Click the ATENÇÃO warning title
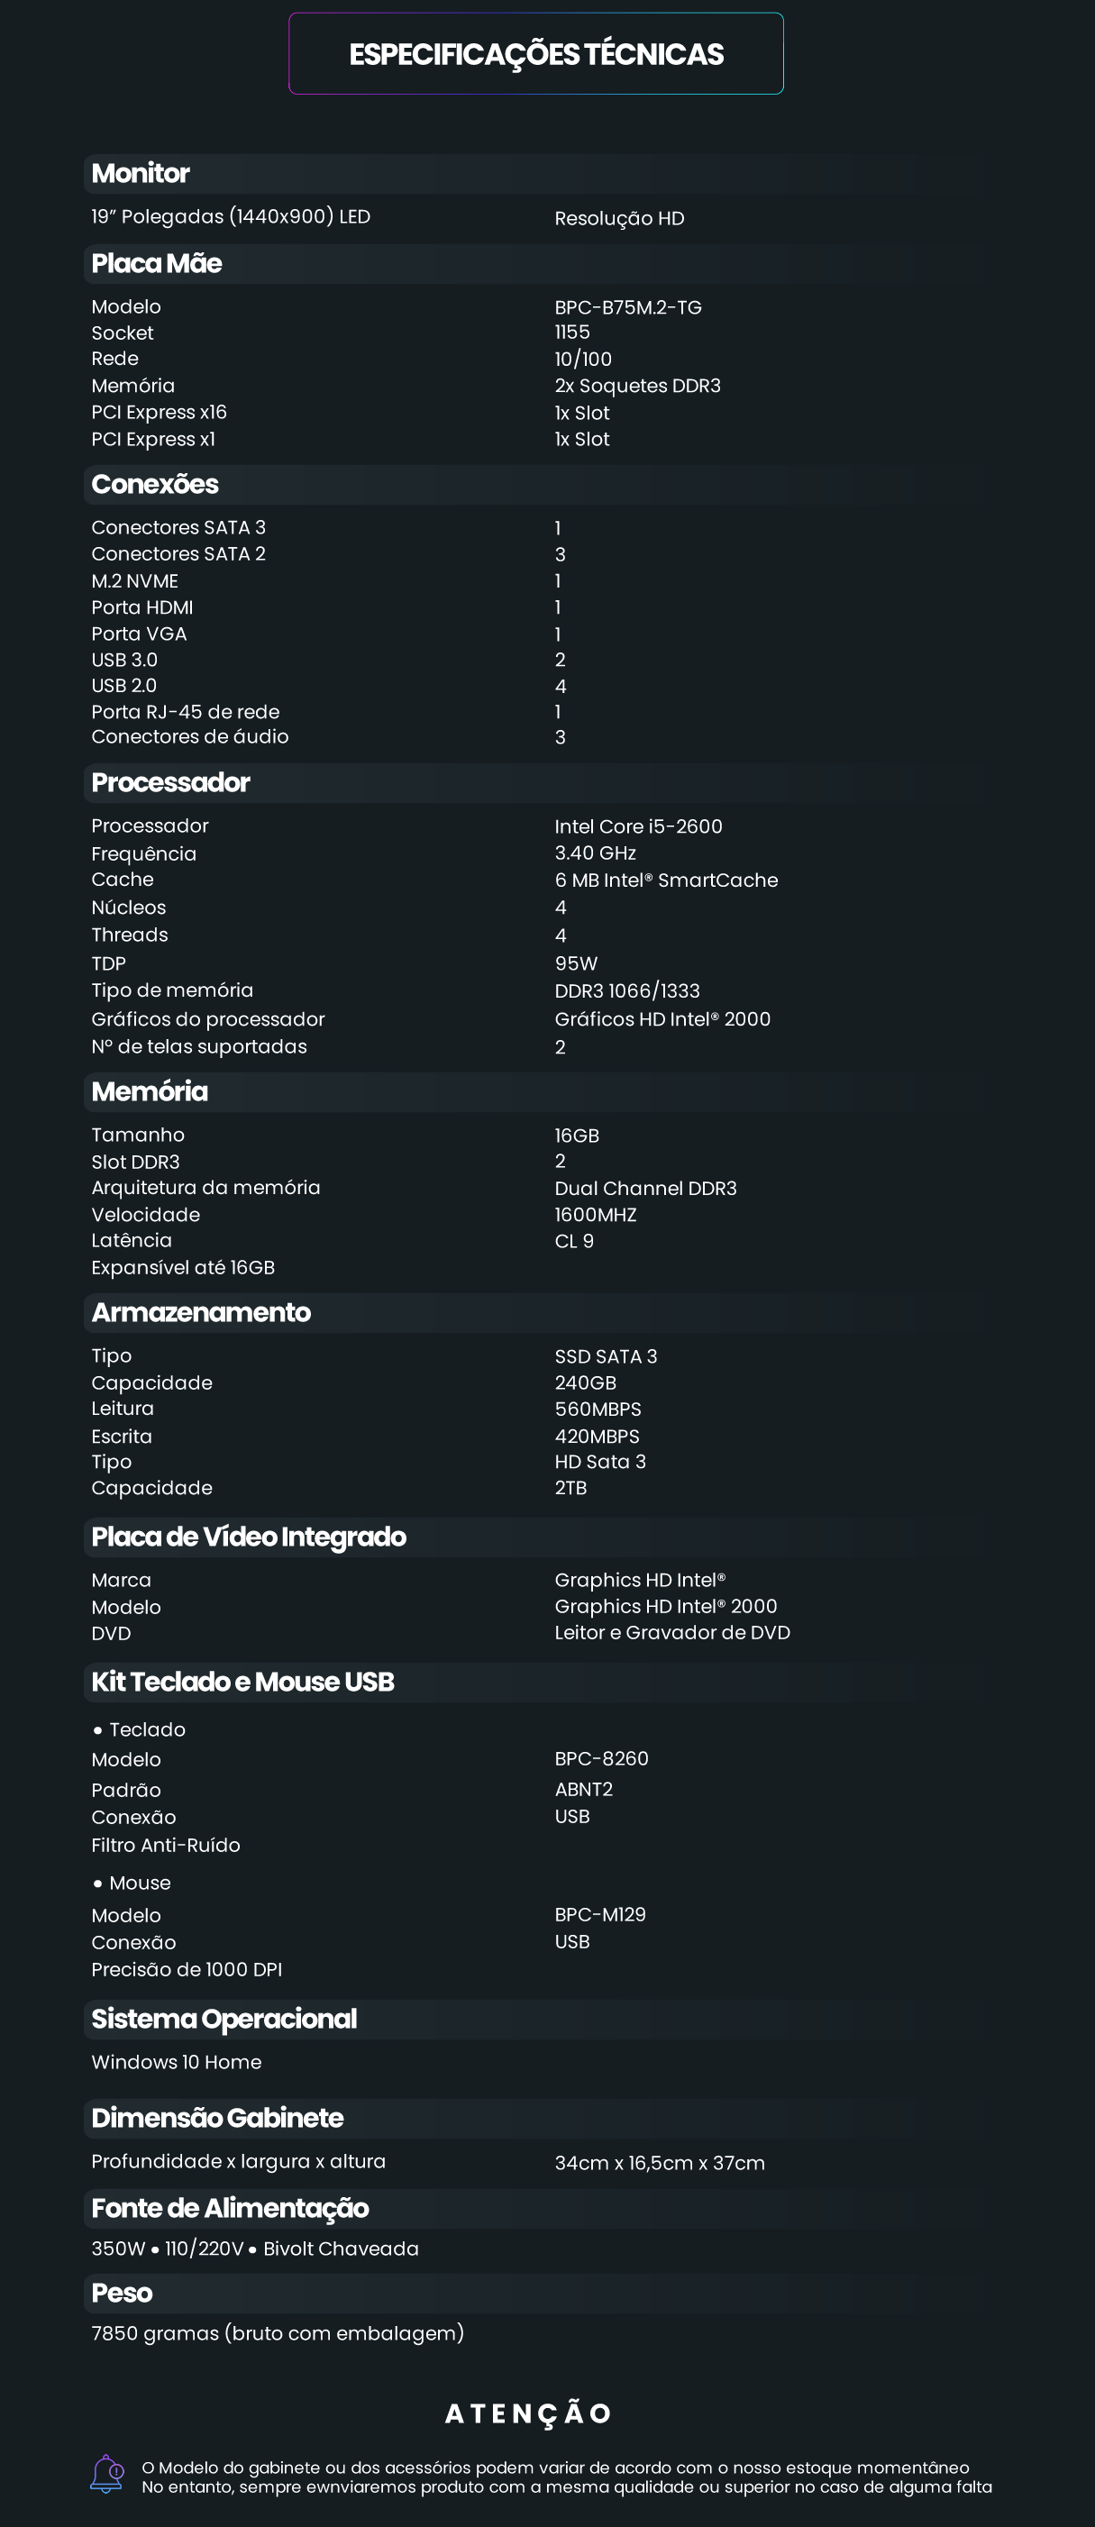Screen dimensions: 1095x2527 tap(529, 2414)
